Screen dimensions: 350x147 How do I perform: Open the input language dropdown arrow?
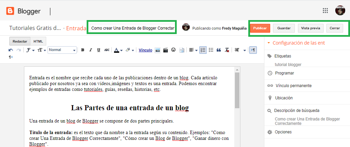click(245, 50)
